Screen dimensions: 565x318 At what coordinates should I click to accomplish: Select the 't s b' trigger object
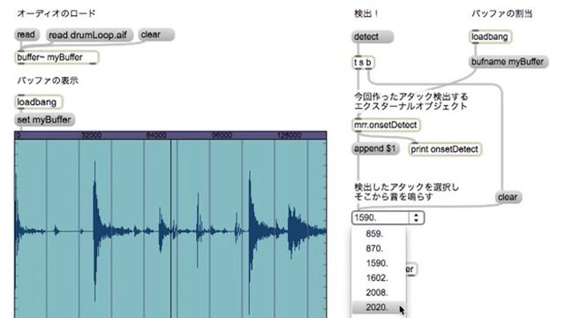click(x=363, y=63)
